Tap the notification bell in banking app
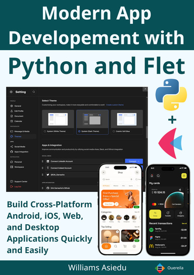The width and height of the screenshot is (194, 275). pyautogui.click(x=152, y=176)
